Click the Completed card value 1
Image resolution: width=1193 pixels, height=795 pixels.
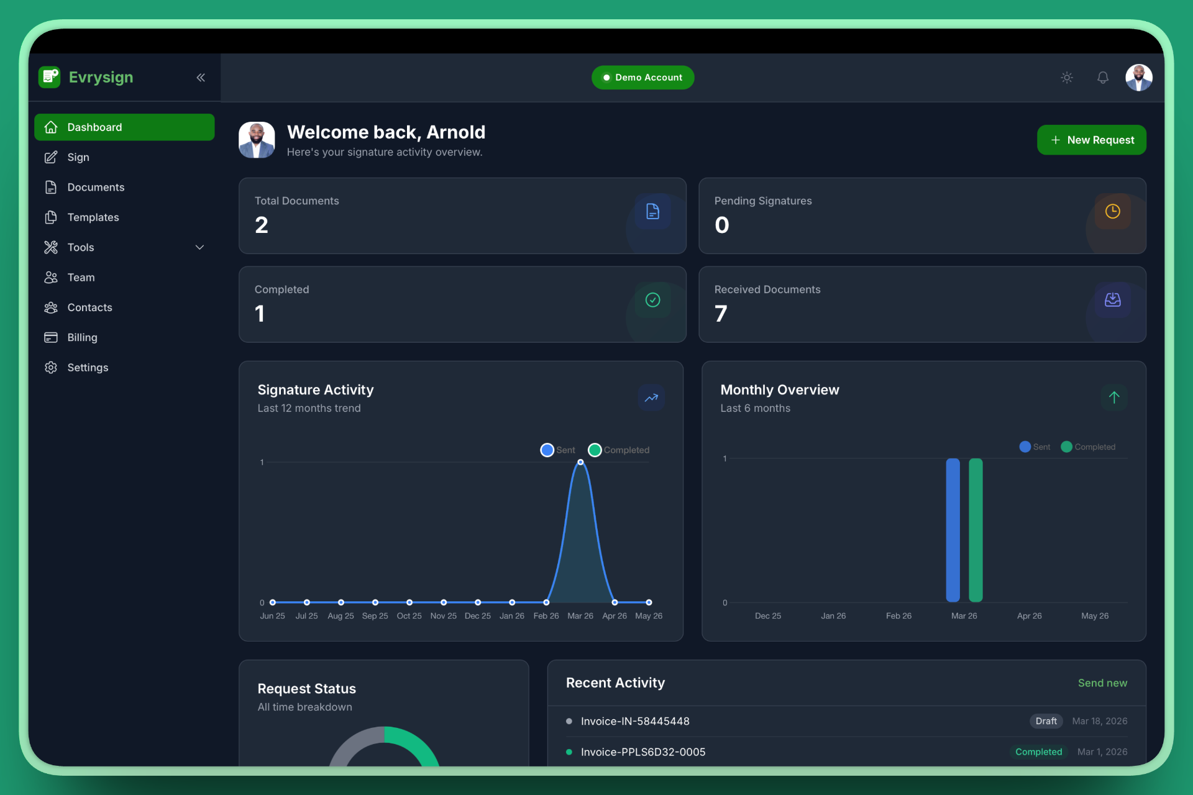260,314
